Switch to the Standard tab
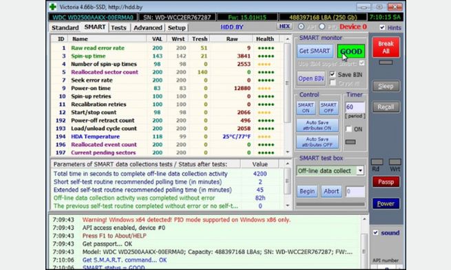Viewport: 451px width, 270px height. (65, 27)
